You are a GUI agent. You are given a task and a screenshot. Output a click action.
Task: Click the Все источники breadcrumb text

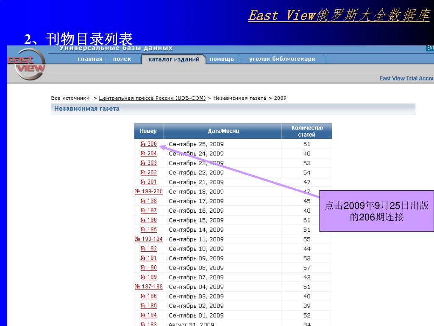[x=70, y=98]
